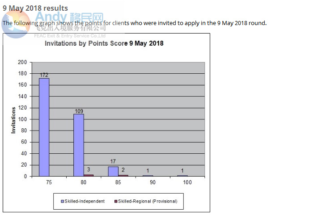Click the blue Skilled-Independent legend swatch

point(62,201)
